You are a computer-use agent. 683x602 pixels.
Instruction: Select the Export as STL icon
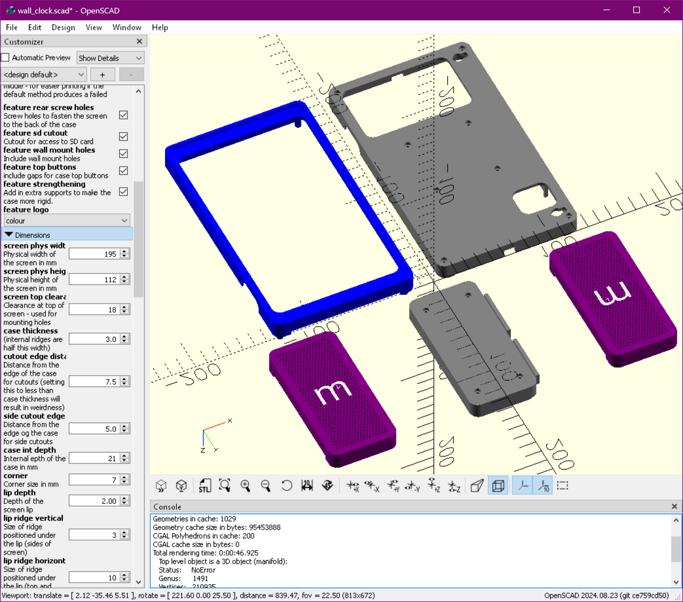[204, 485]
